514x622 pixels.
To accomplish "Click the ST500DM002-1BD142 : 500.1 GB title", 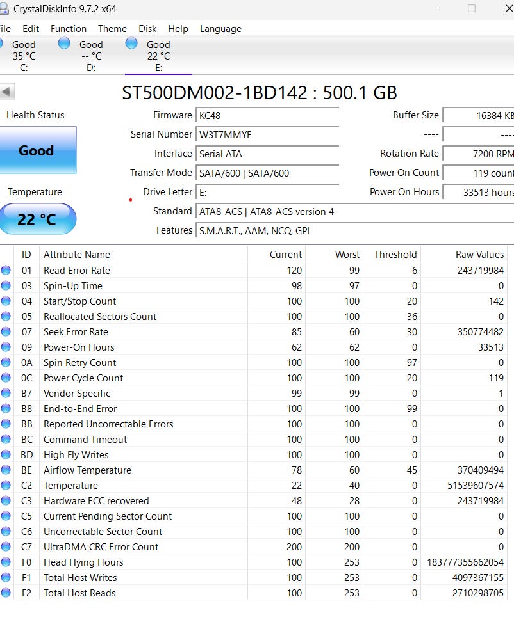I will (x=259, y=93).
